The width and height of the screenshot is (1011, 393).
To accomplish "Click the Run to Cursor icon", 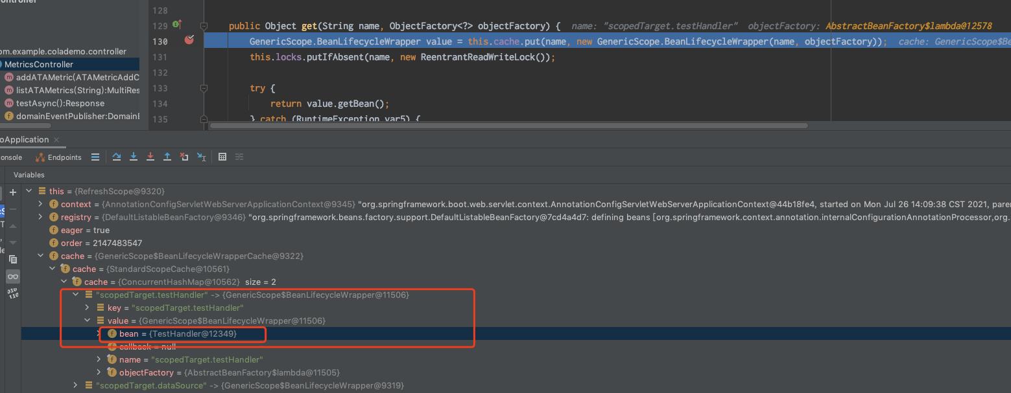I will (x=201, y=157).
